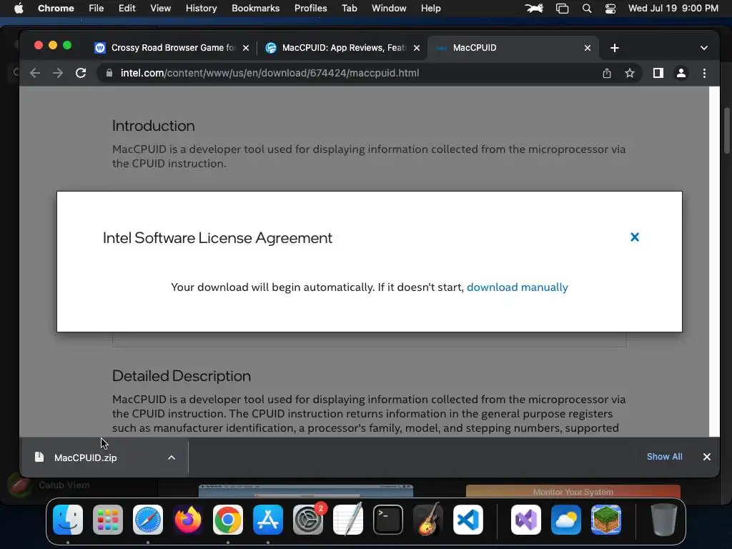Close the MacCPUID: App Reviews tab
732x549 pixels.
pos(417,48)
